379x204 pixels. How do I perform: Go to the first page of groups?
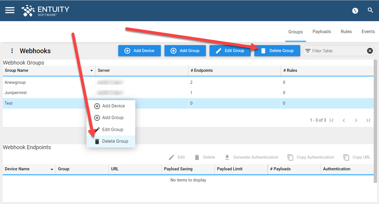(x=331, y=120)
